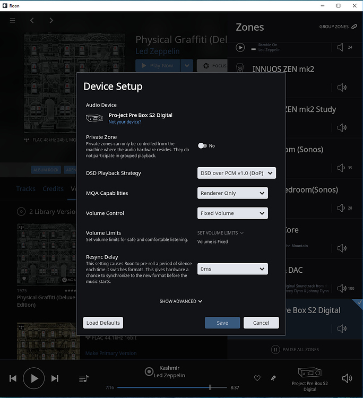This screenshot has height=398, width=363.
Task: Click the Album Rock genre tag
Action: (46, 170)
